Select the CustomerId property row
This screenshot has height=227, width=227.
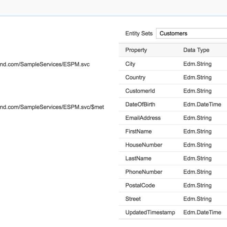tap(173, 91)
